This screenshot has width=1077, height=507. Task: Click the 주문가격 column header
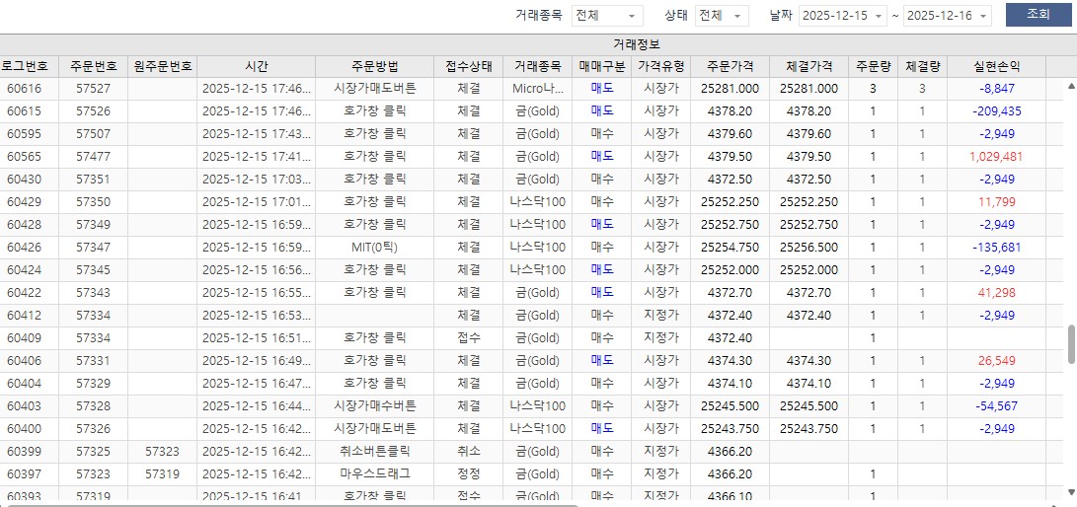pos(731,66)
